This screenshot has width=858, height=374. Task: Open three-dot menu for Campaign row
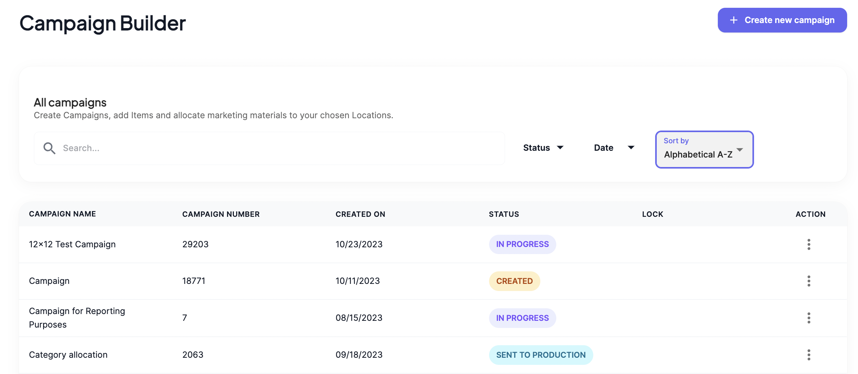click(809, 281)
